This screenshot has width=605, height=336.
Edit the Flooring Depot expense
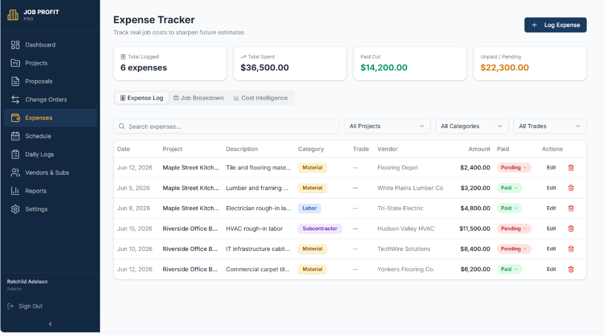click(x=551, y=168)
